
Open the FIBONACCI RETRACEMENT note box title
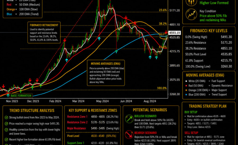[44, 25]
